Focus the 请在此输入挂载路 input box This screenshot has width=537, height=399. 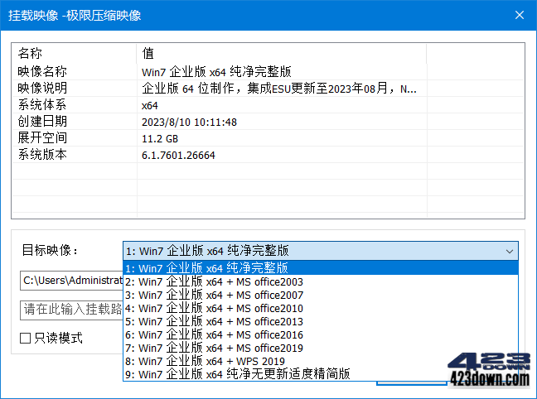pos(70,310)
